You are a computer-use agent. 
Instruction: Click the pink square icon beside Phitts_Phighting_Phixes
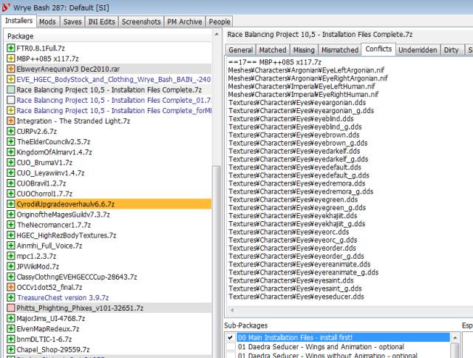click(x=10, y=307)
